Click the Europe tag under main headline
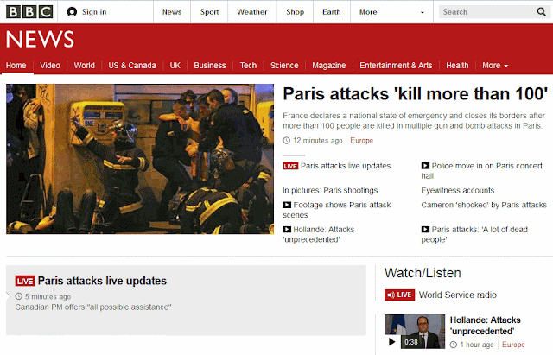 pos(361,141)
